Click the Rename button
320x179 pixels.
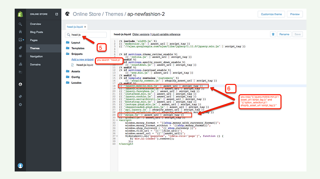[284, 34]
